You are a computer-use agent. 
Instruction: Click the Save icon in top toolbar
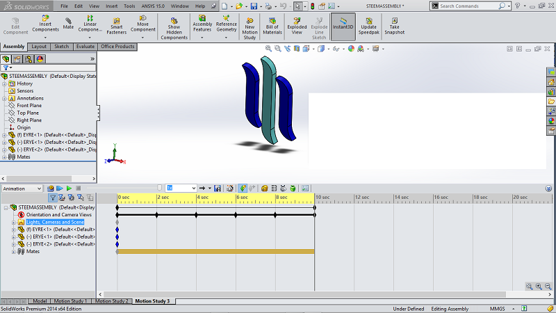tap(254, 6)
